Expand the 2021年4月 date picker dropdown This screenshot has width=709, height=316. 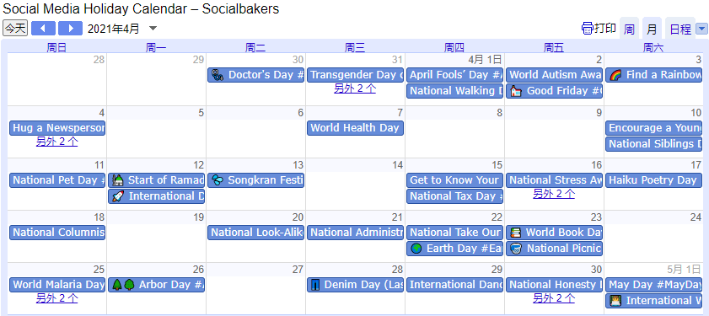tap(153, 29)
